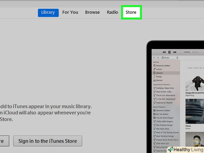The height and width of the screenshot is (153, 204).
Task: Click the 'Coldplay: Deep Cuts' playlist text
Action: coord(165,88)
